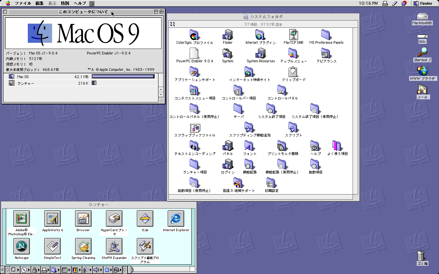Select the System suitcase icon
The image size is (439, 274).
(228, 53)
